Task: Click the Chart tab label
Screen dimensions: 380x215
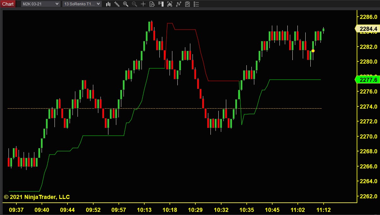Action: (8, 4)
